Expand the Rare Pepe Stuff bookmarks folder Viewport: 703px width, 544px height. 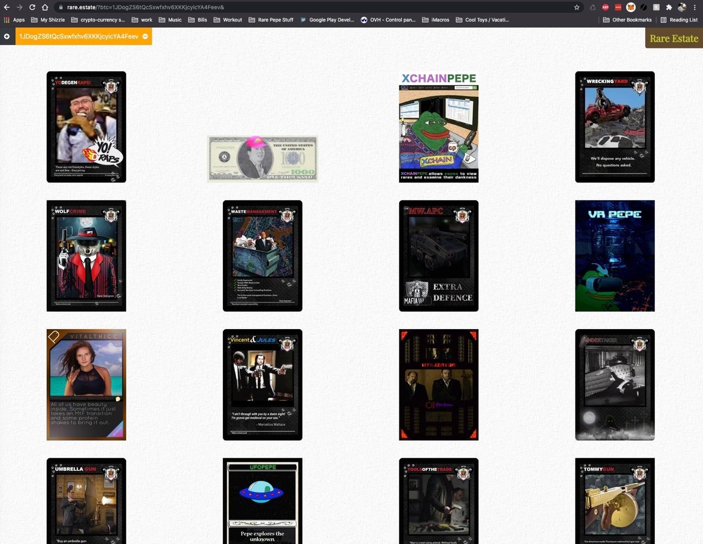click(x=271, y=20)
